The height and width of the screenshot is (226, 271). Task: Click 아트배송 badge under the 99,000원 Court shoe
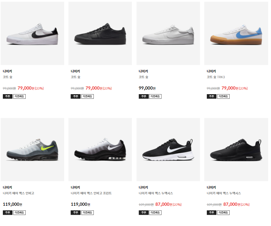click(155, 96)
